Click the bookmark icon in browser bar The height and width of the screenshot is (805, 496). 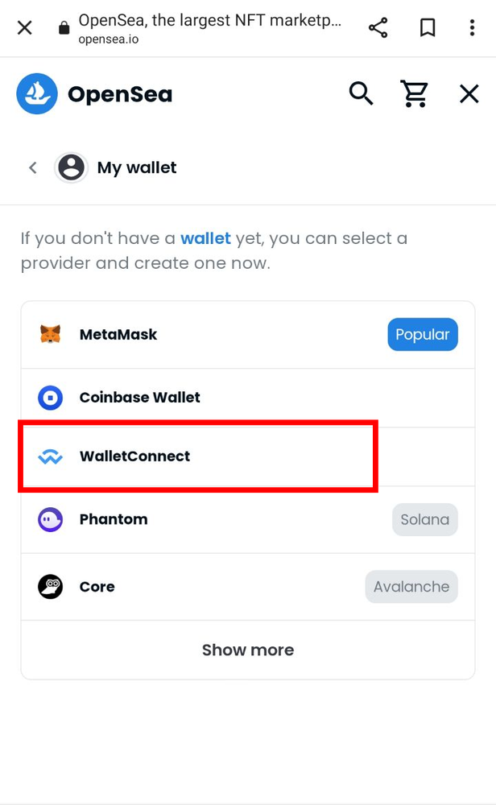pyautogui.click(x=428, y=27)
